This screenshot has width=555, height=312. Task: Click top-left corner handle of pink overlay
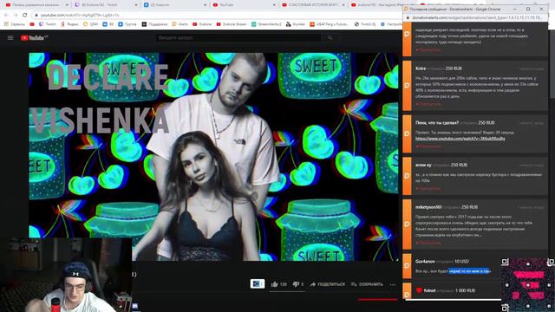[x=505, y=262]
